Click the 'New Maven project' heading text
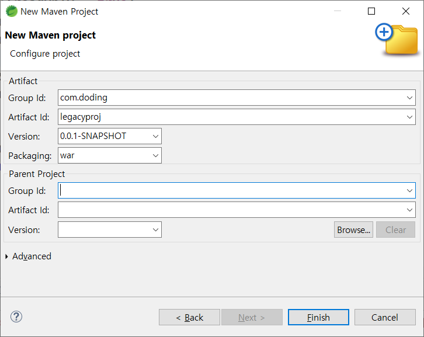 pyautogui.click(x=50, y=35)
